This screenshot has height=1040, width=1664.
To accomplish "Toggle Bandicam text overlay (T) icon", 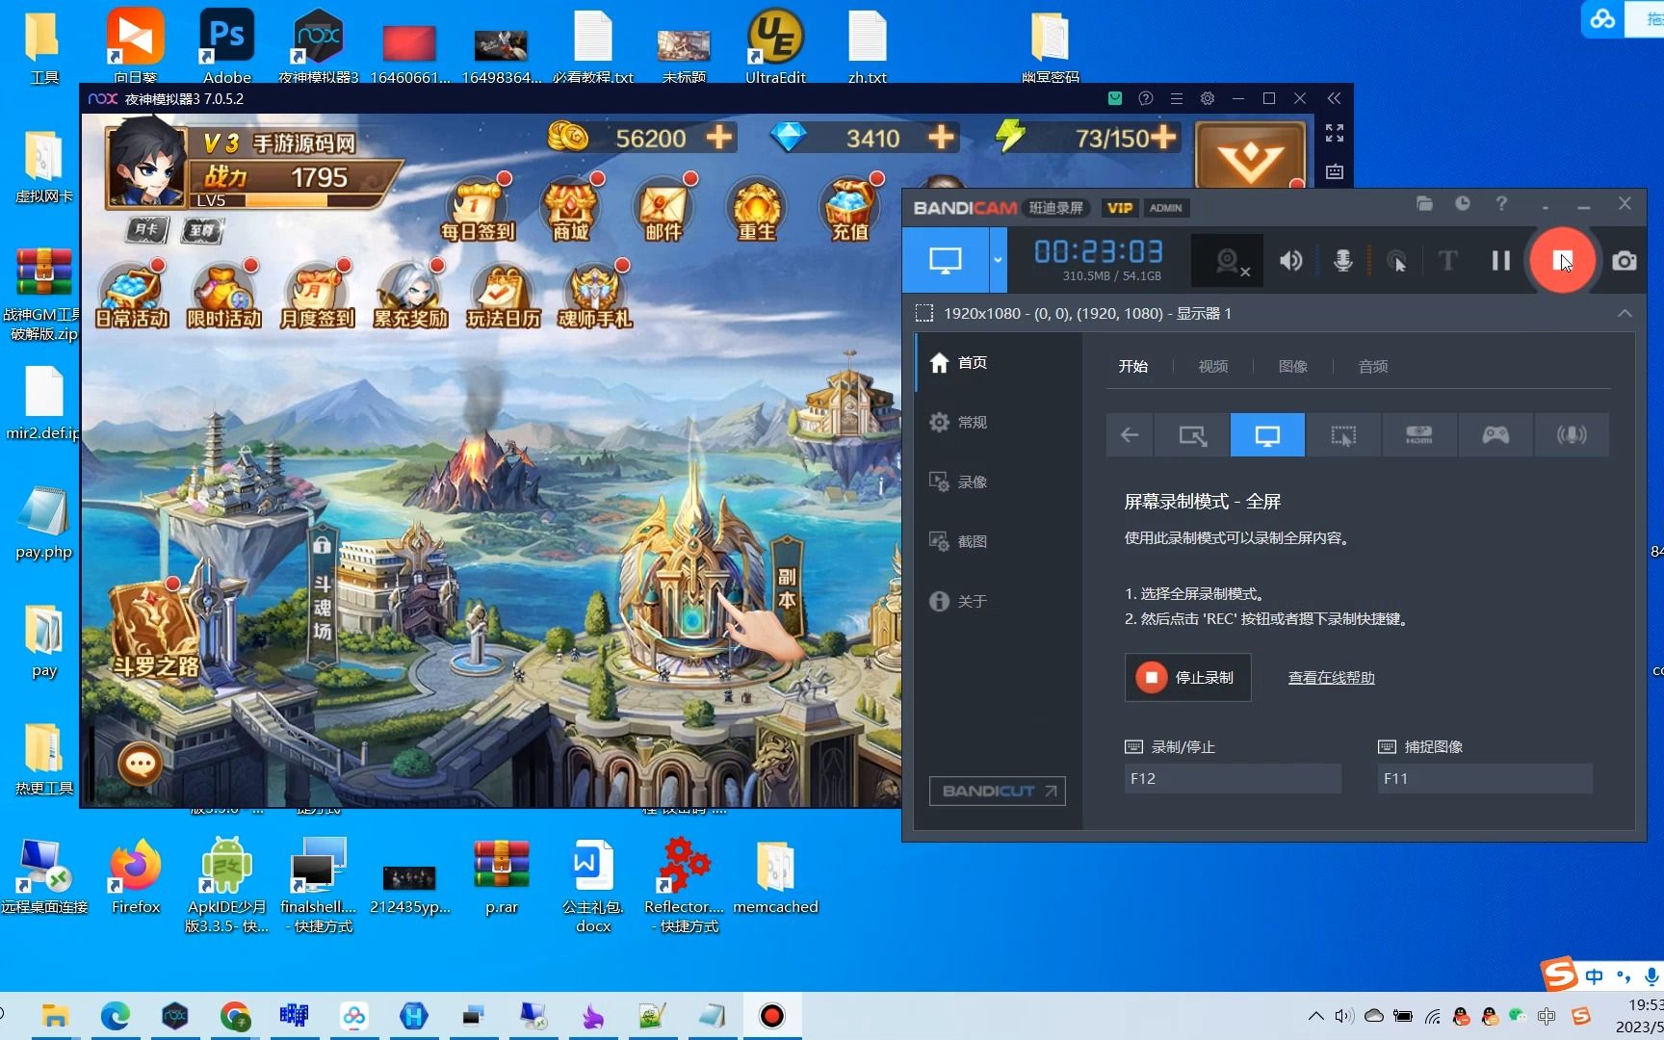I will point(1447,260).
